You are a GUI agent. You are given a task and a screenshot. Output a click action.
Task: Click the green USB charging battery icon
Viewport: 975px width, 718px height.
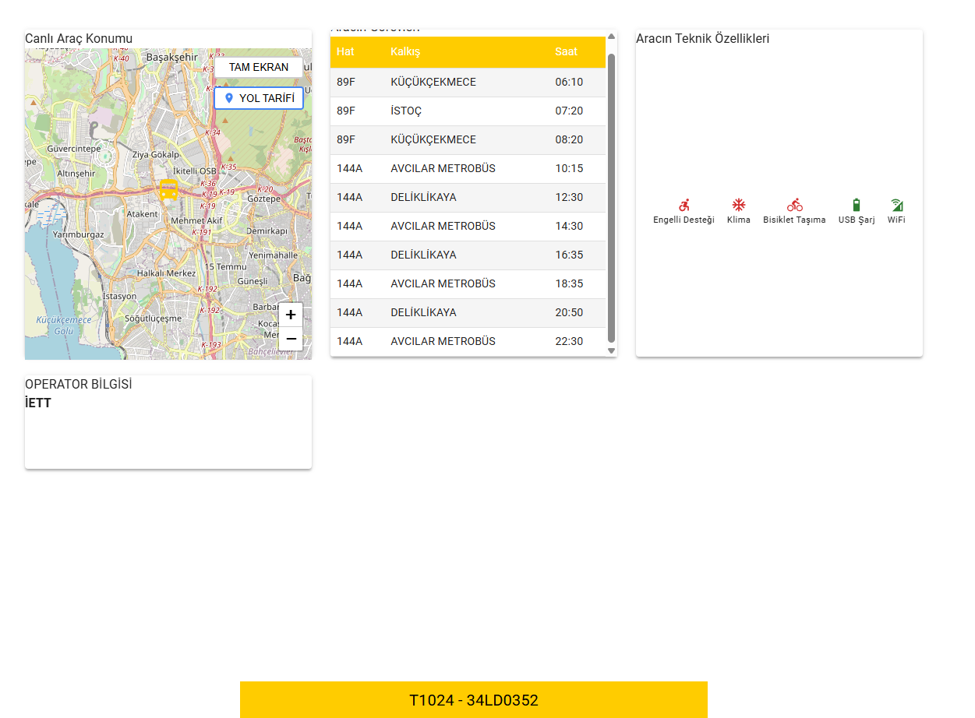pyautogui.click(x=857, y=206)
